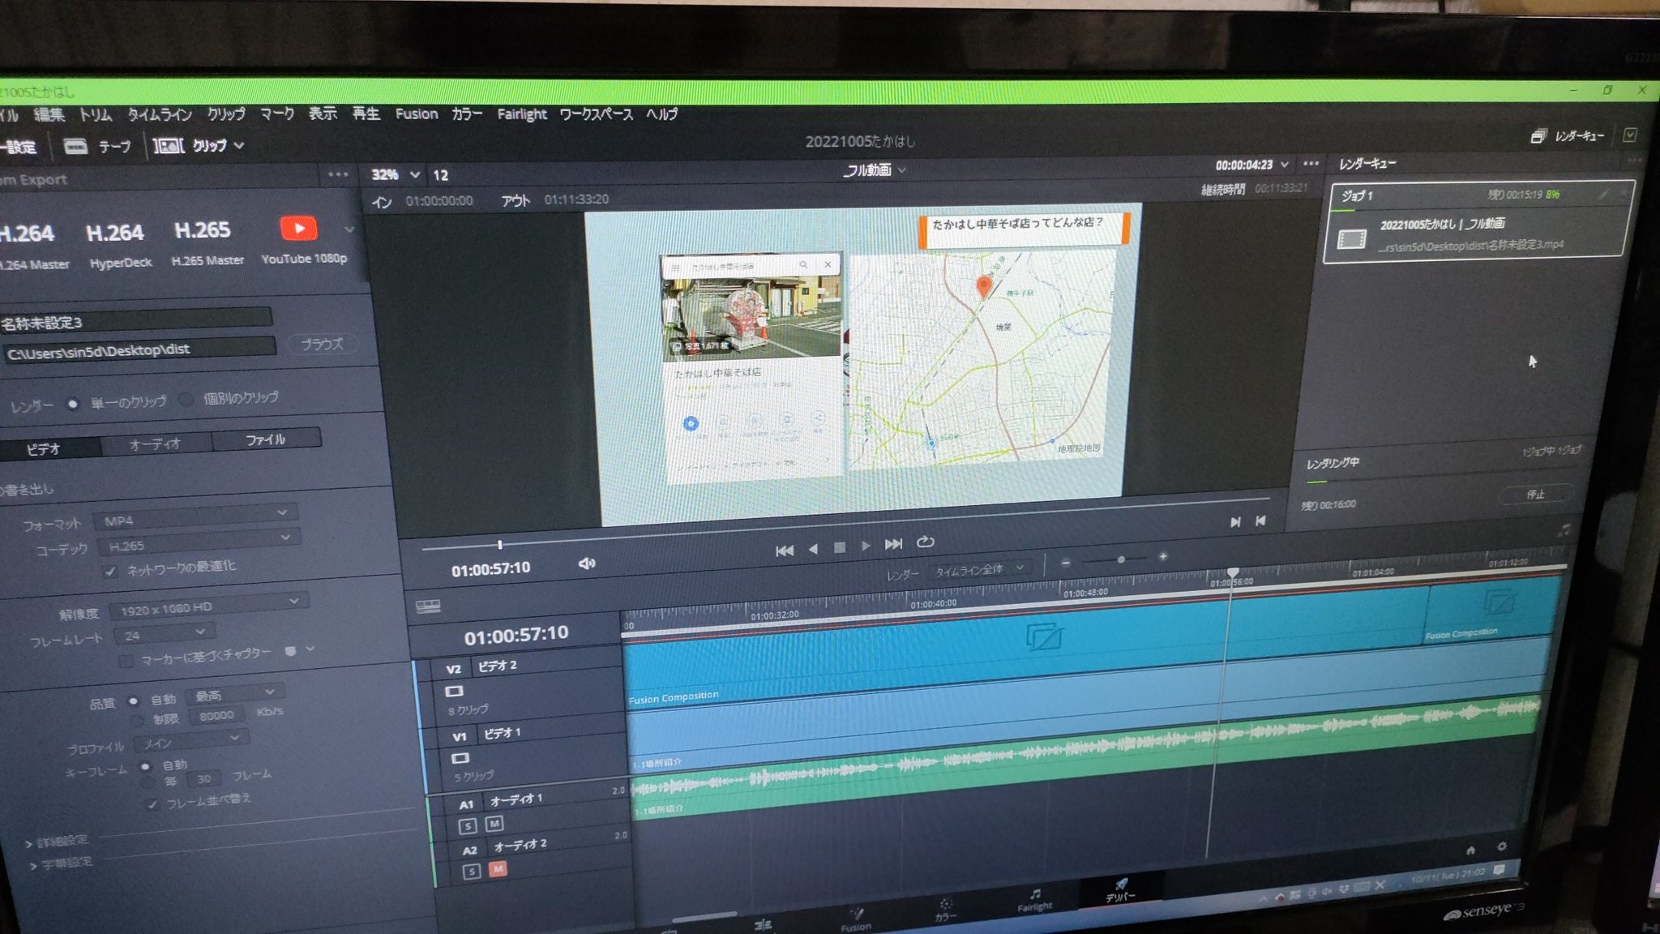The image size is (1660, 934).
Task: Switch to the Fairlight page
Action: click(1034, 901)
